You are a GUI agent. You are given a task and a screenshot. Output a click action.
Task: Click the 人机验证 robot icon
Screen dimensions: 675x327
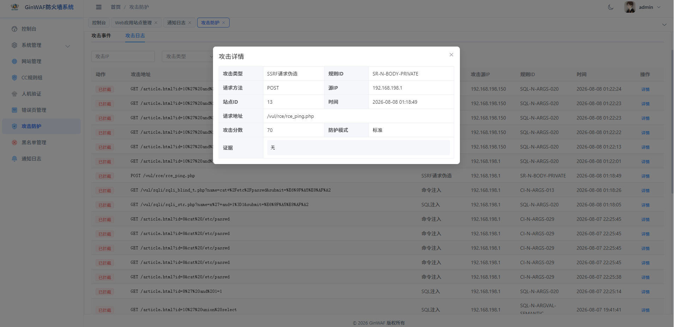pos(14,94)
